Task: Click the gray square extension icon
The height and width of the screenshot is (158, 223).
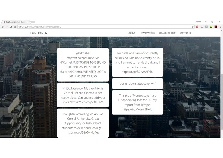Action: [x=206, y=27]
